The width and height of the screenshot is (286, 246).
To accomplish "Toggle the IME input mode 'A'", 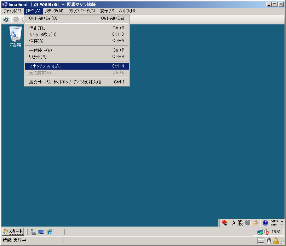I will coord(234,223).
